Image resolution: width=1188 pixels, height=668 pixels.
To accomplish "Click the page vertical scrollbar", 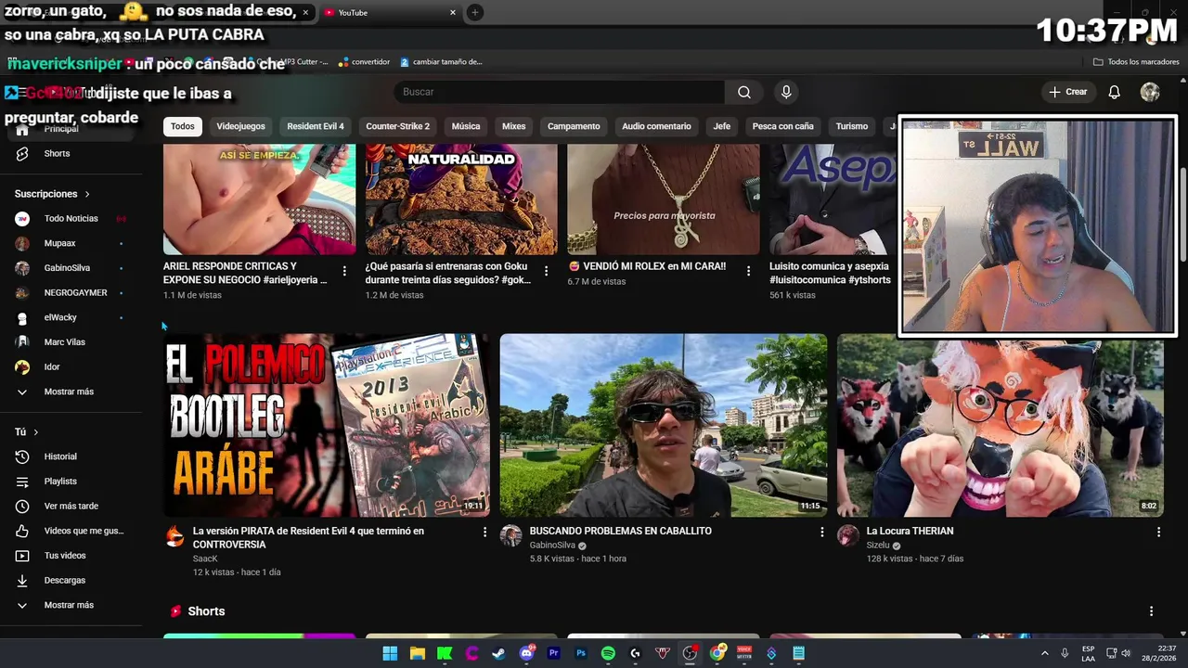I will pyautogui.click(x=1182, y=215).
